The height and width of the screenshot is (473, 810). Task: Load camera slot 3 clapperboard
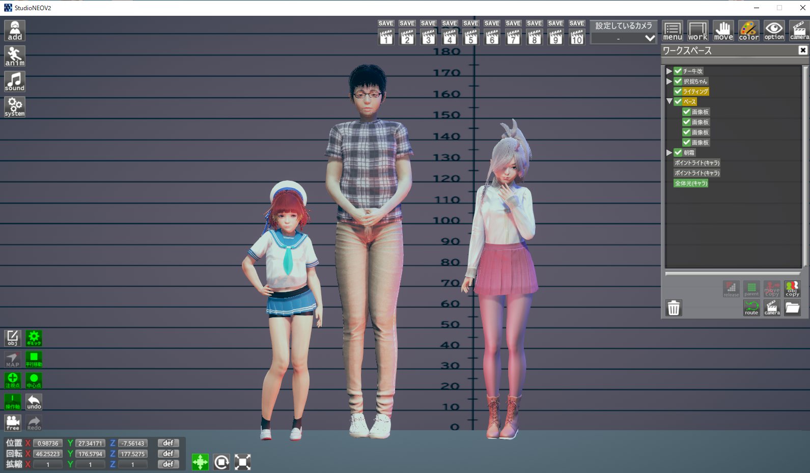pos(429,37)
